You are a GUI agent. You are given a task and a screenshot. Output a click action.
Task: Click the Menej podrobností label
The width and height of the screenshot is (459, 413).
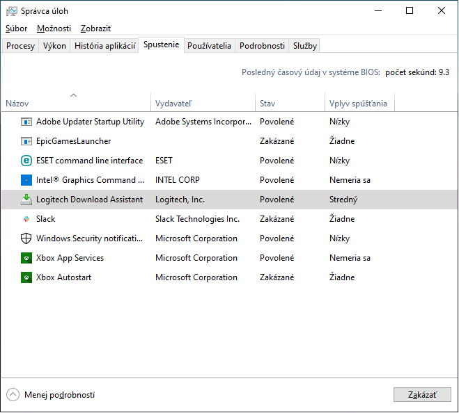(x=59, y=395)
